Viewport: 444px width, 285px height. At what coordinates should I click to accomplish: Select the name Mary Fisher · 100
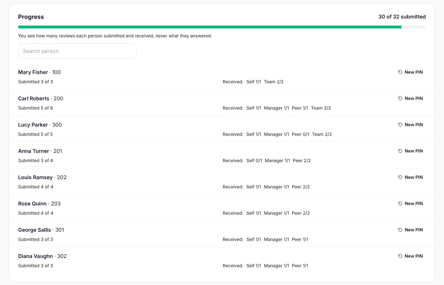coord(39,72)
